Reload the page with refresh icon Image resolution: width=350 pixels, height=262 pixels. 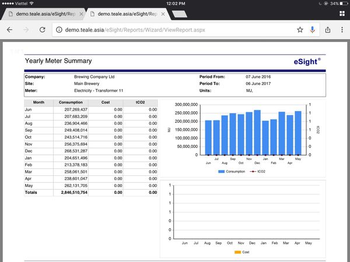tap(43, 30)
